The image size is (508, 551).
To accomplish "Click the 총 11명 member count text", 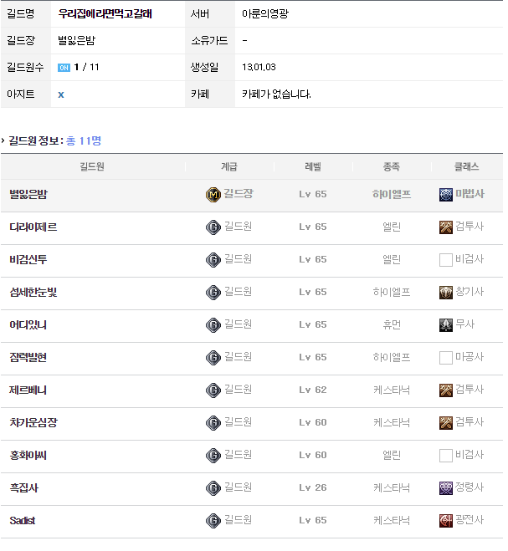I will tap(84, 140).
